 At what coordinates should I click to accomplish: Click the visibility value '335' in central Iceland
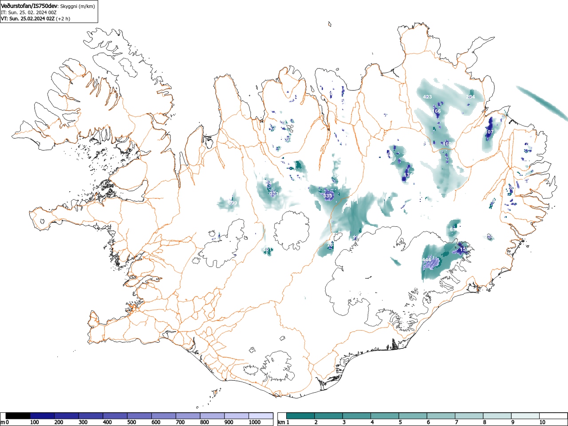[x=328, y=196]
